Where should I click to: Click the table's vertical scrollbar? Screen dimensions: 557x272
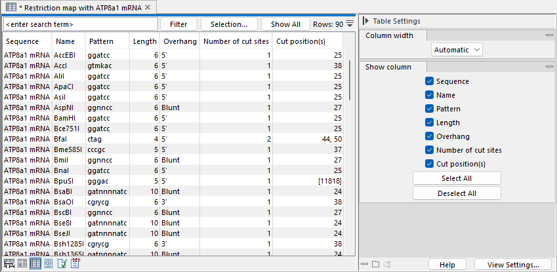click(350, 72)
